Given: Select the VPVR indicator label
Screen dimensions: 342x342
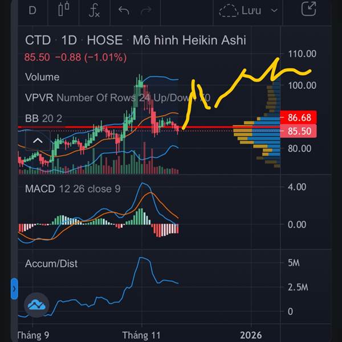Looking at the screenshot, I should tap(39, 97).
